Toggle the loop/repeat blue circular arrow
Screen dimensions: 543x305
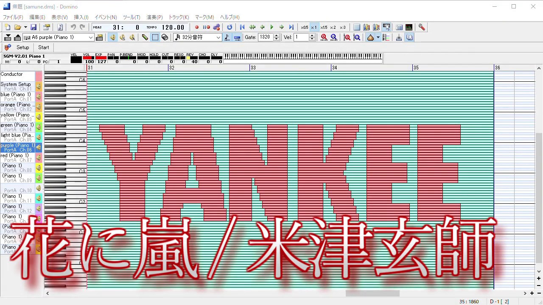tap(230, 27)
